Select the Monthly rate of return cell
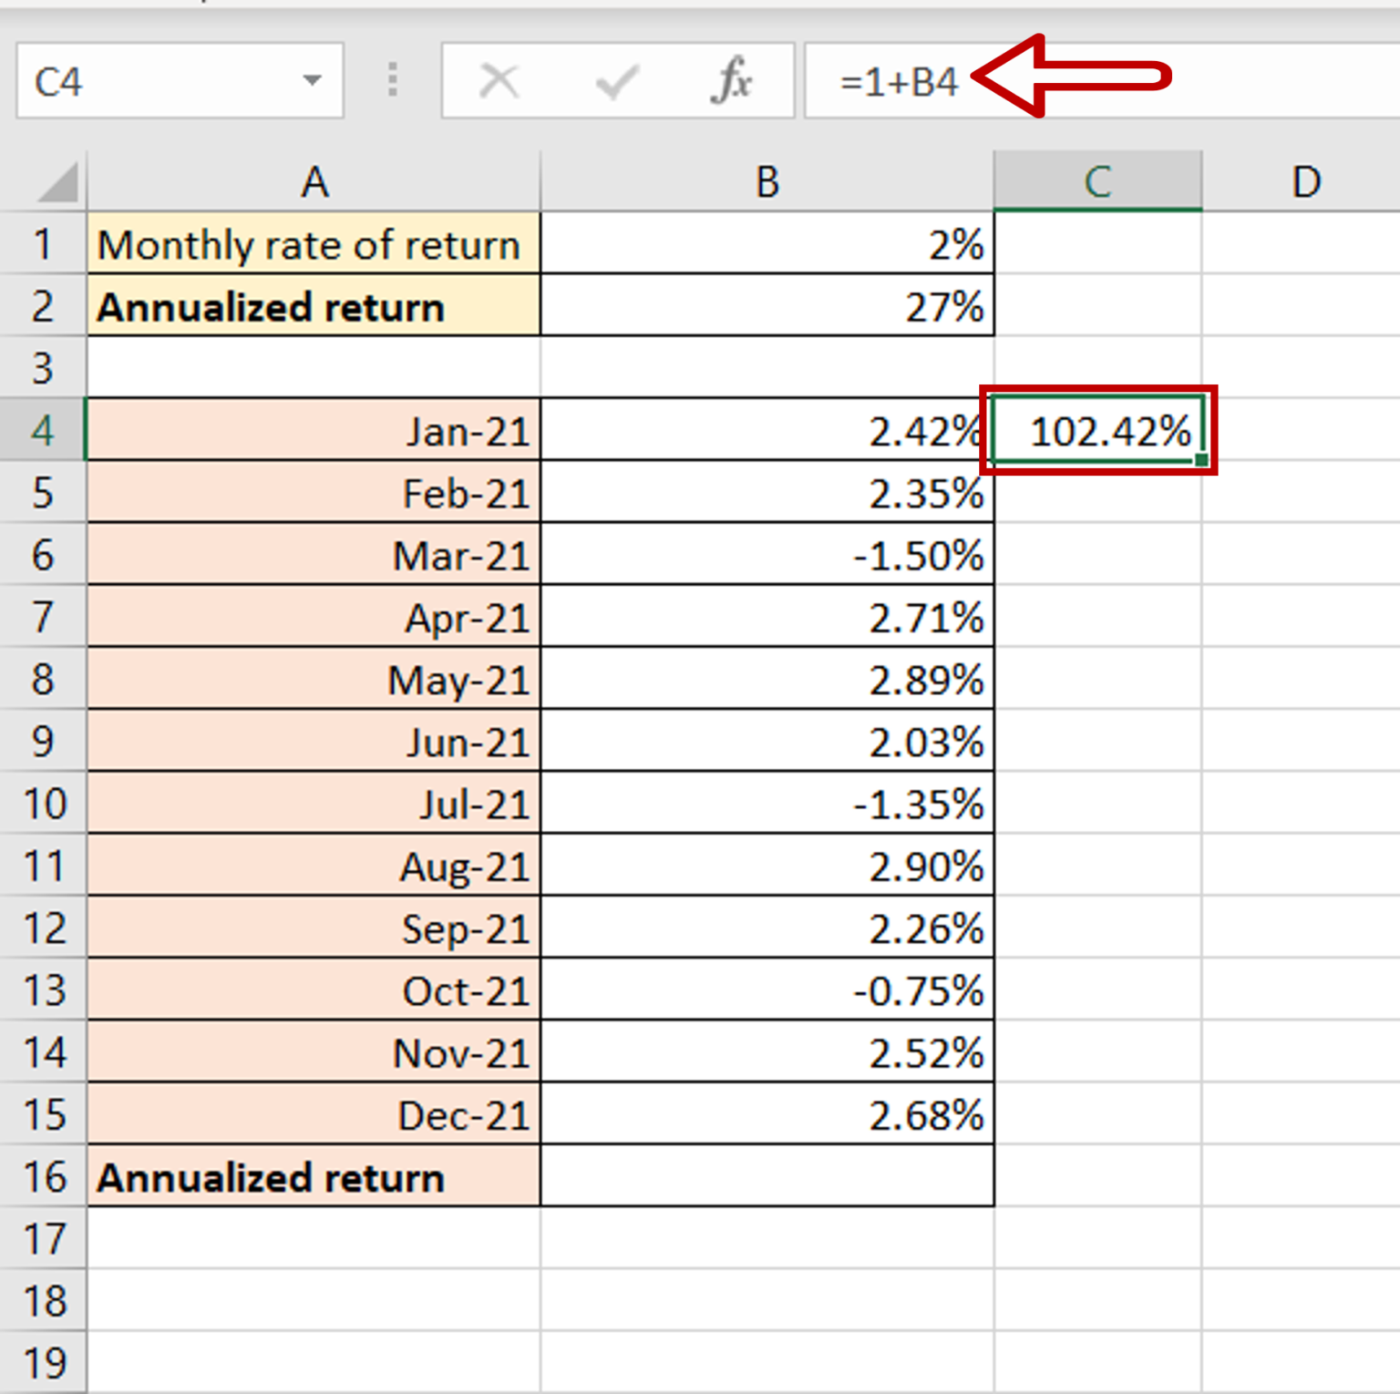 [313, 244]
